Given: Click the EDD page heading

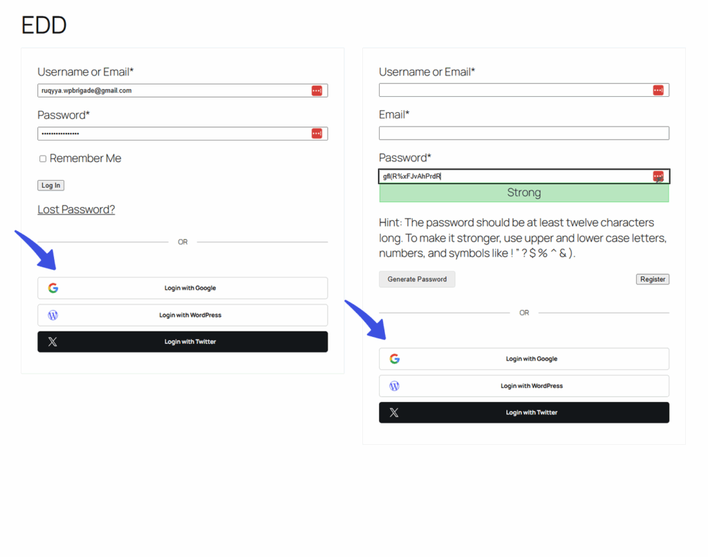Looking at the screenshot, I should tap(44, 25).
